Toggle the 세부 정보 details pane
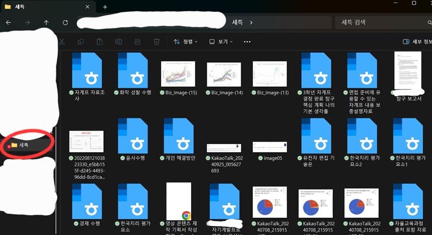The height and width of the screenshot is (235, 432). click(x=417, y=42)
